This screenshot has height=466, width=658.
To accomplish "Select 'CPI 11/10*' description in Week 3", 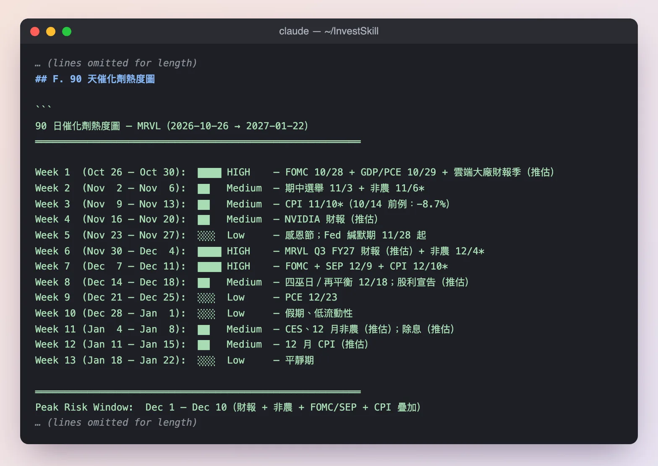I will [314, 204].
